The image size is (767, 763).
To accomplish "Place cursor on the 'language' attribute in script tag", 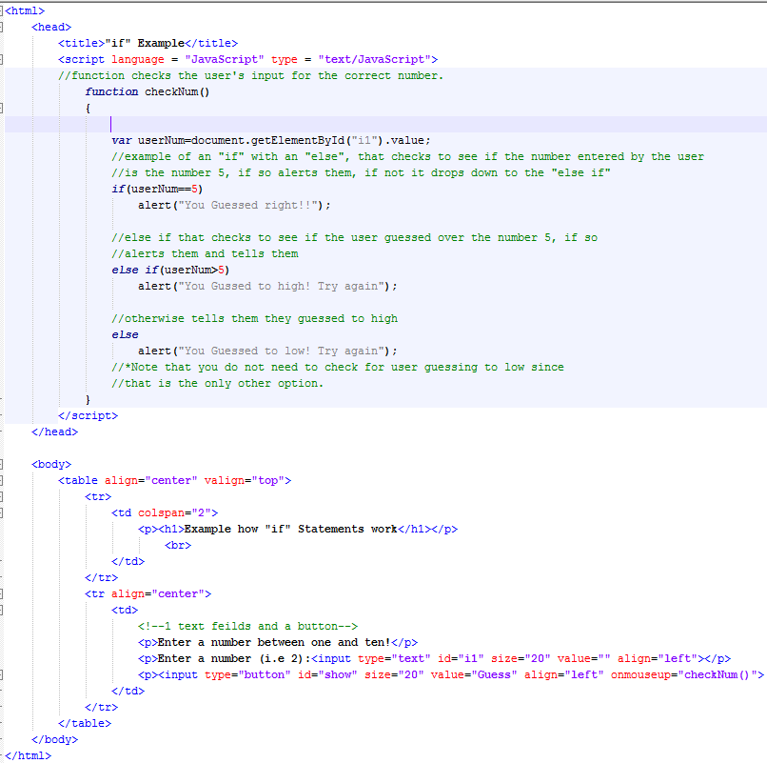I will (x=137, y=59).
